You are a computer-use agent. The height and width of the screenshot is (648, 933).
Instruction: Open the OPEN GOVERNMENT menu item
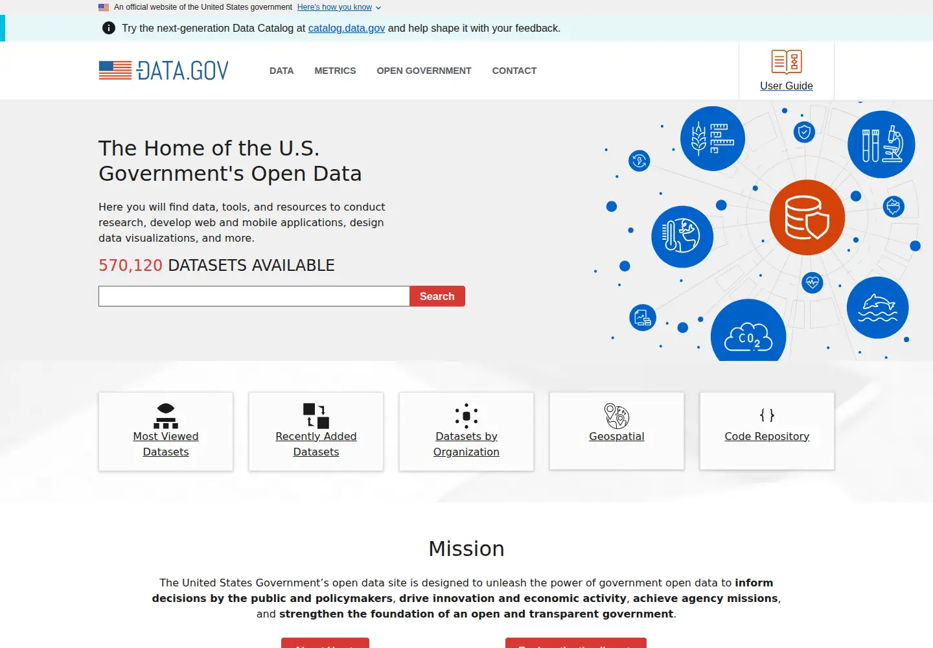point(424,71)
